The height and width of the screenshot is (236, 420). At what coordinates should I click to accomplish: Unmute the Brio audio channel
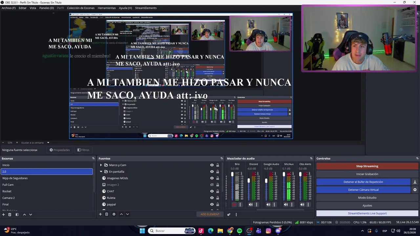pyautogui.click(x=234, y=205)
